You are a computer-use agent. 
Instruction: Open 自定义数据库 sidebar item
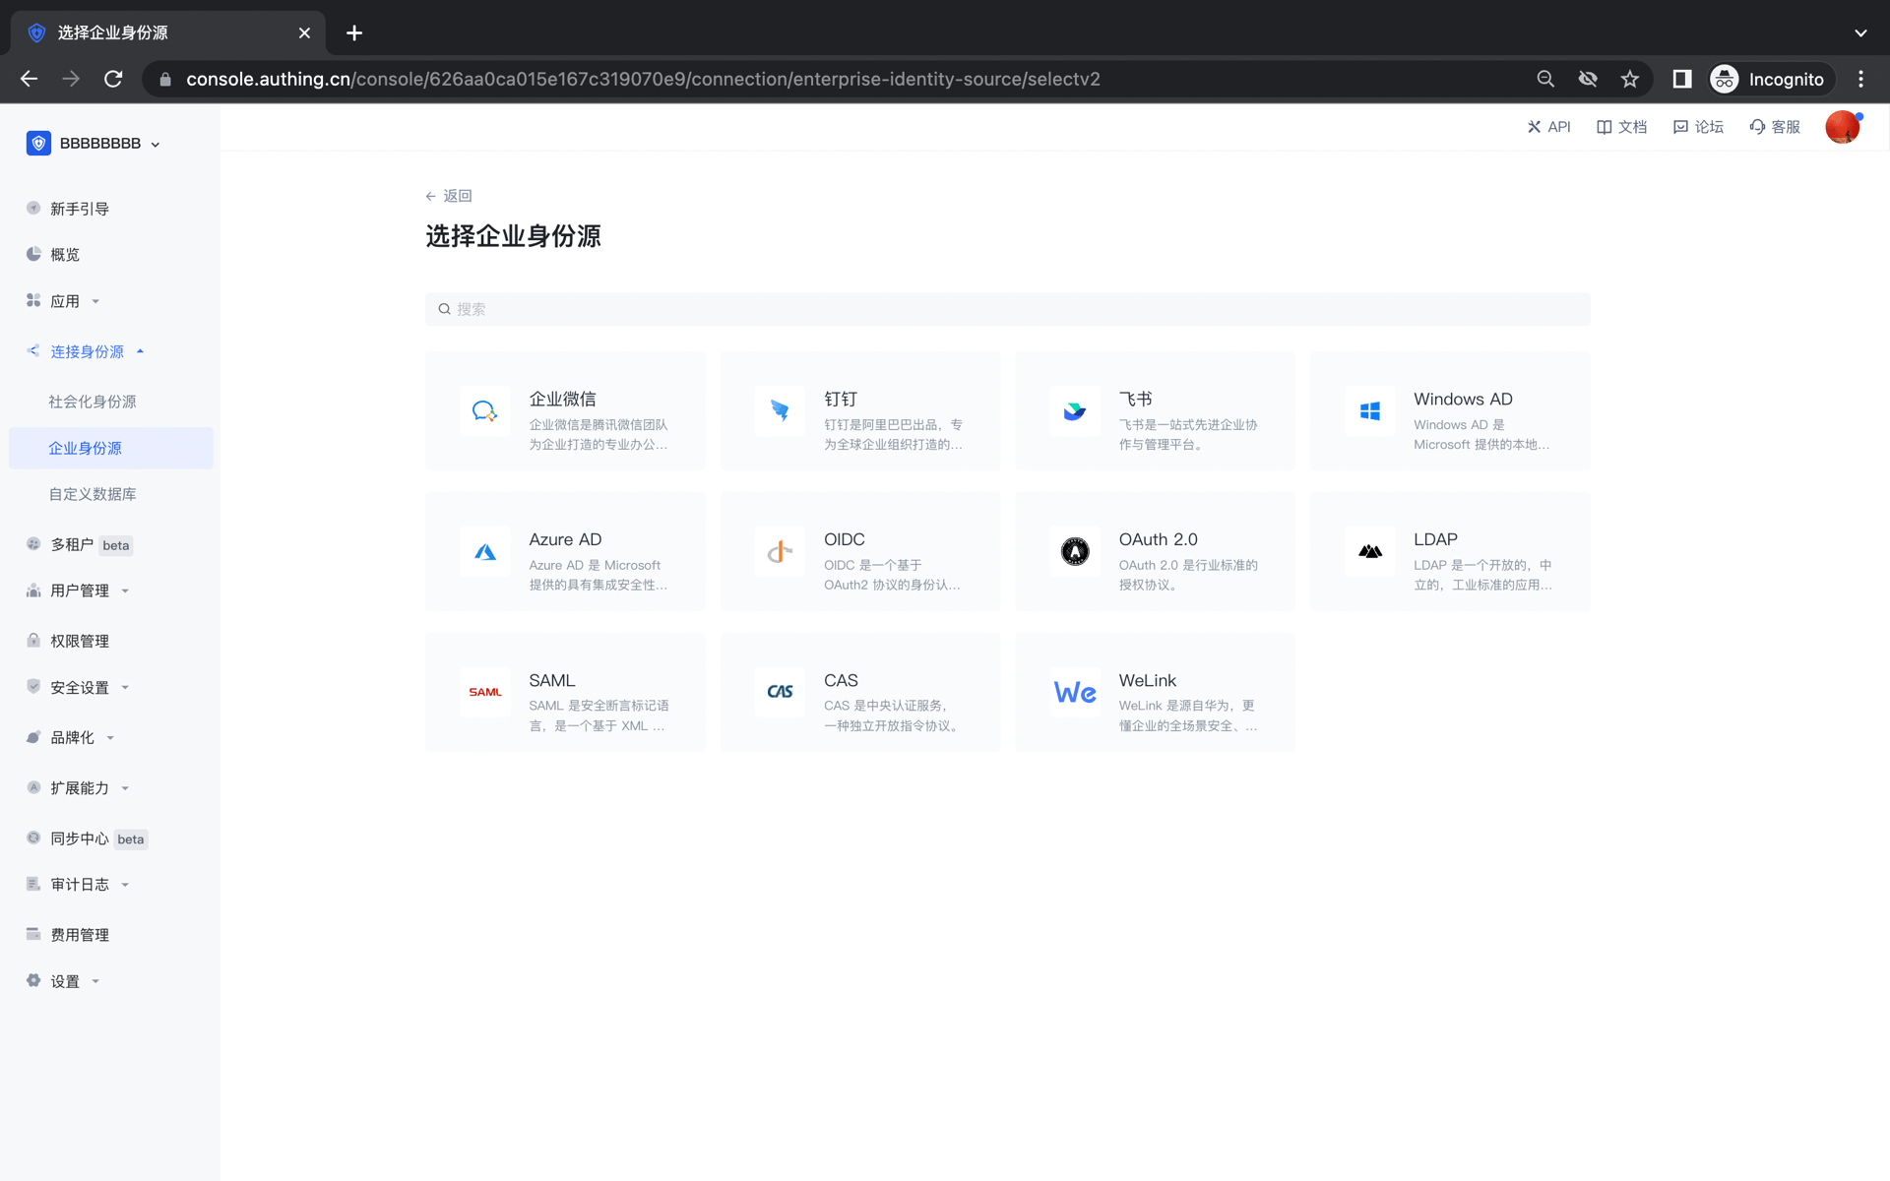(93, 494)
